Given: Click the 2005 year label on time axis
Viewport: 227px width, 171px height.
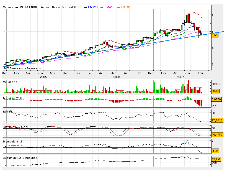Looking at the screenshot, I should (x=43, y=77).
